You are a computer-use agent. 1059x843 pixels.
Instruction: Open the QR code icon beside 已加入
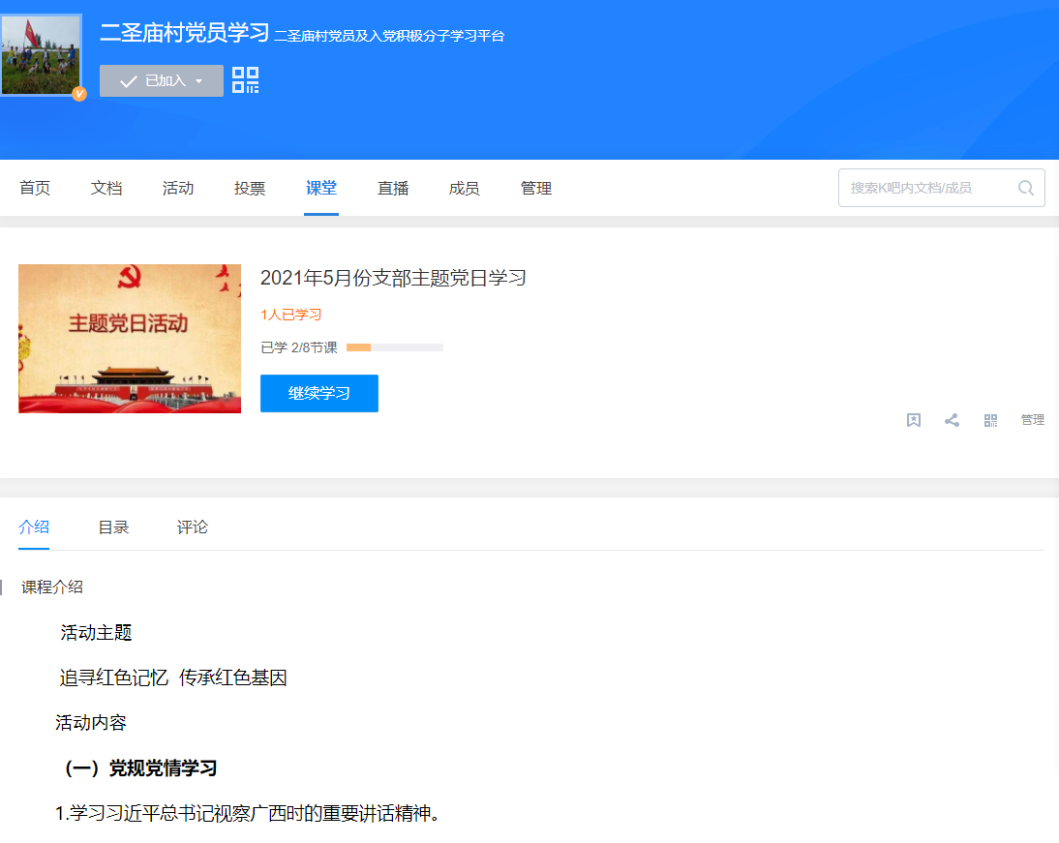pyautogui.click(x=245, y=79)
